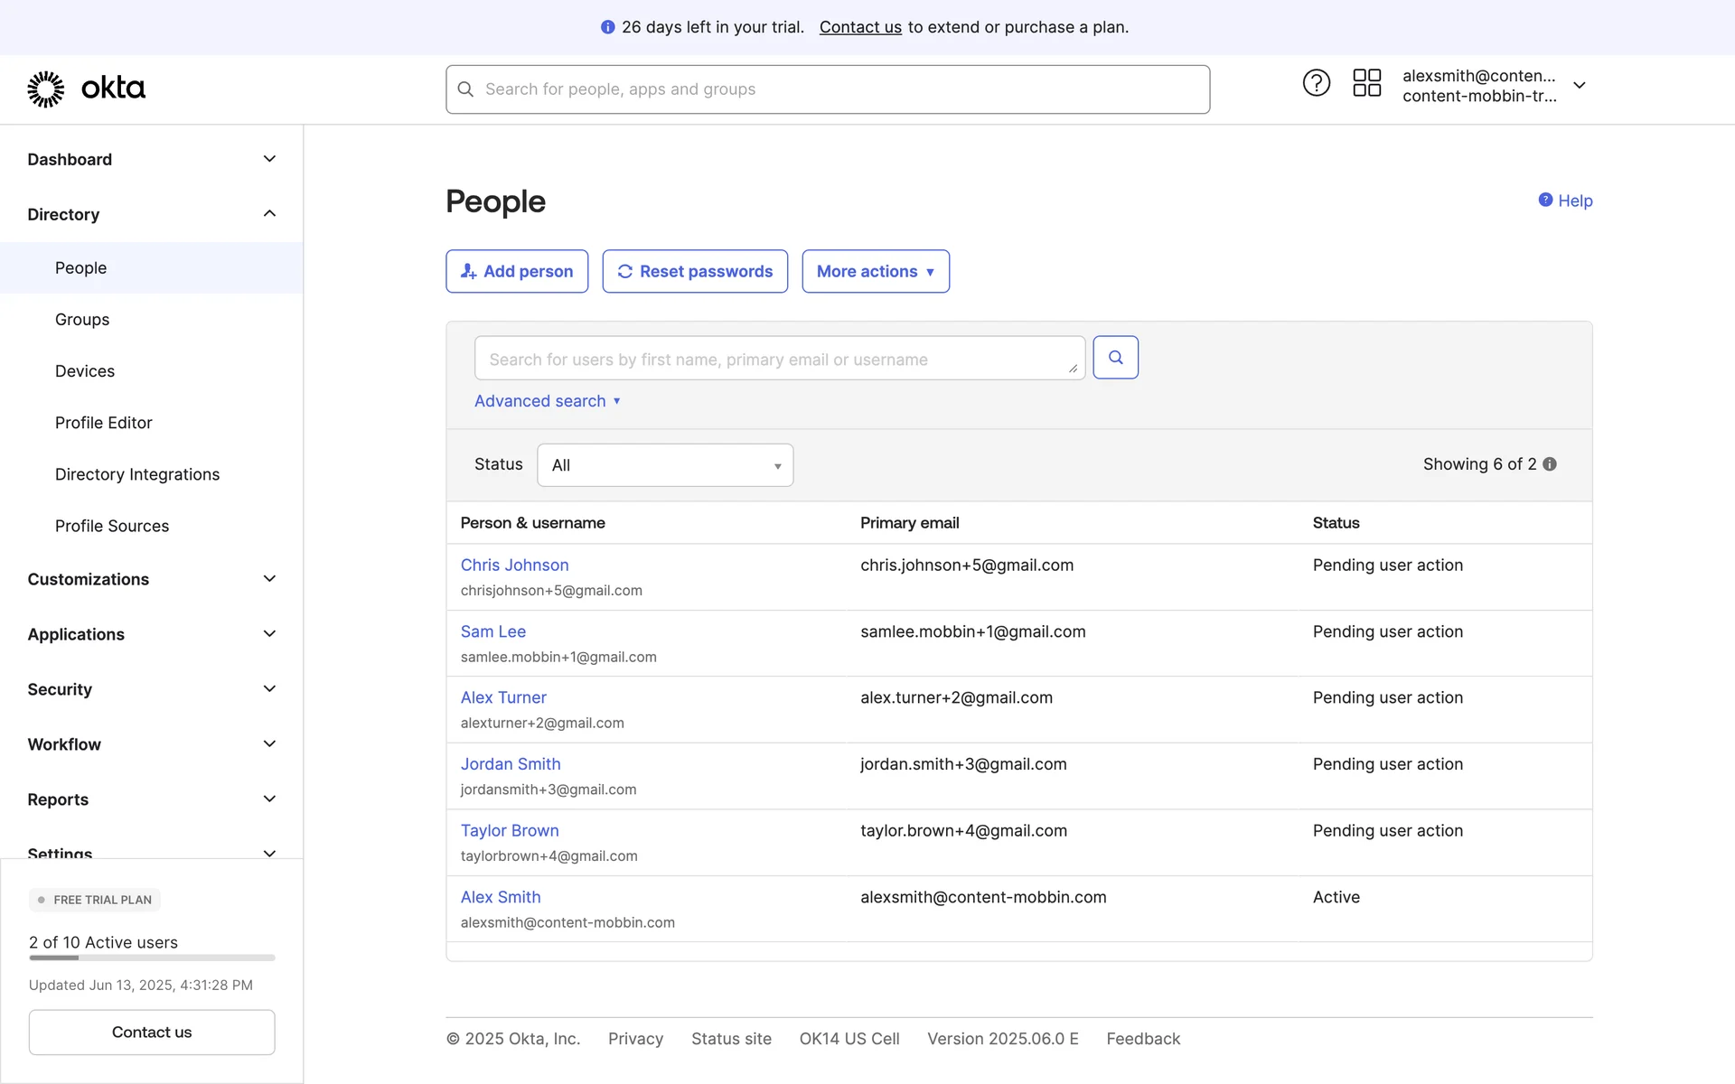Click Add person button
This screenshot has width=1735, height=1084.
pos(517,271)
